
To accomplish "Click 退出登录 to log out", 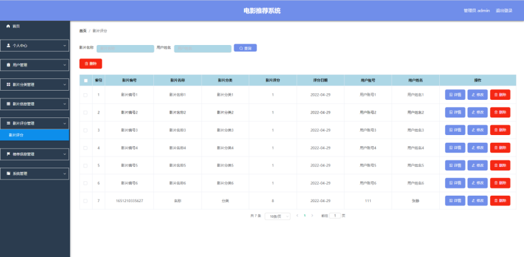I will 504,10.
